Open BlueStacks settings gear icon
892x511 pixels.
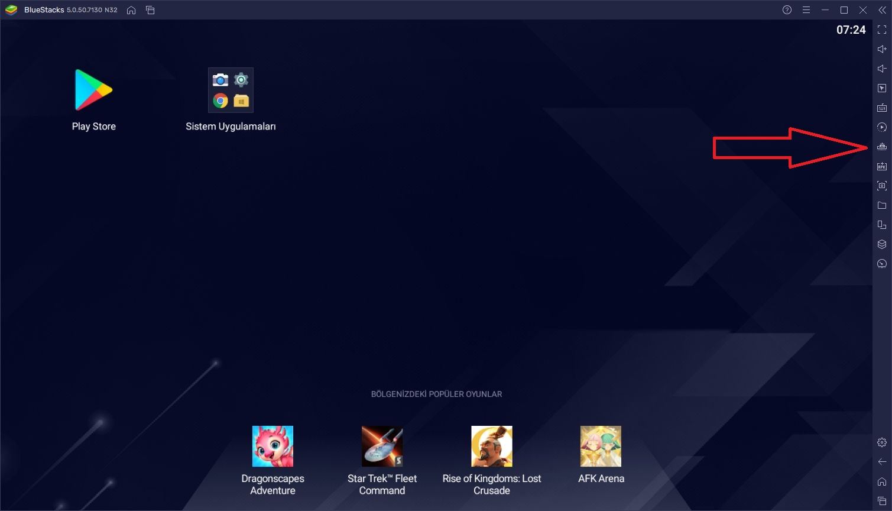pos(882,442)
